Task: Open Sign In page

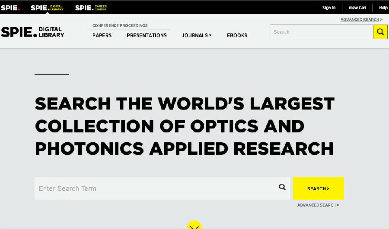Action: 328,8
